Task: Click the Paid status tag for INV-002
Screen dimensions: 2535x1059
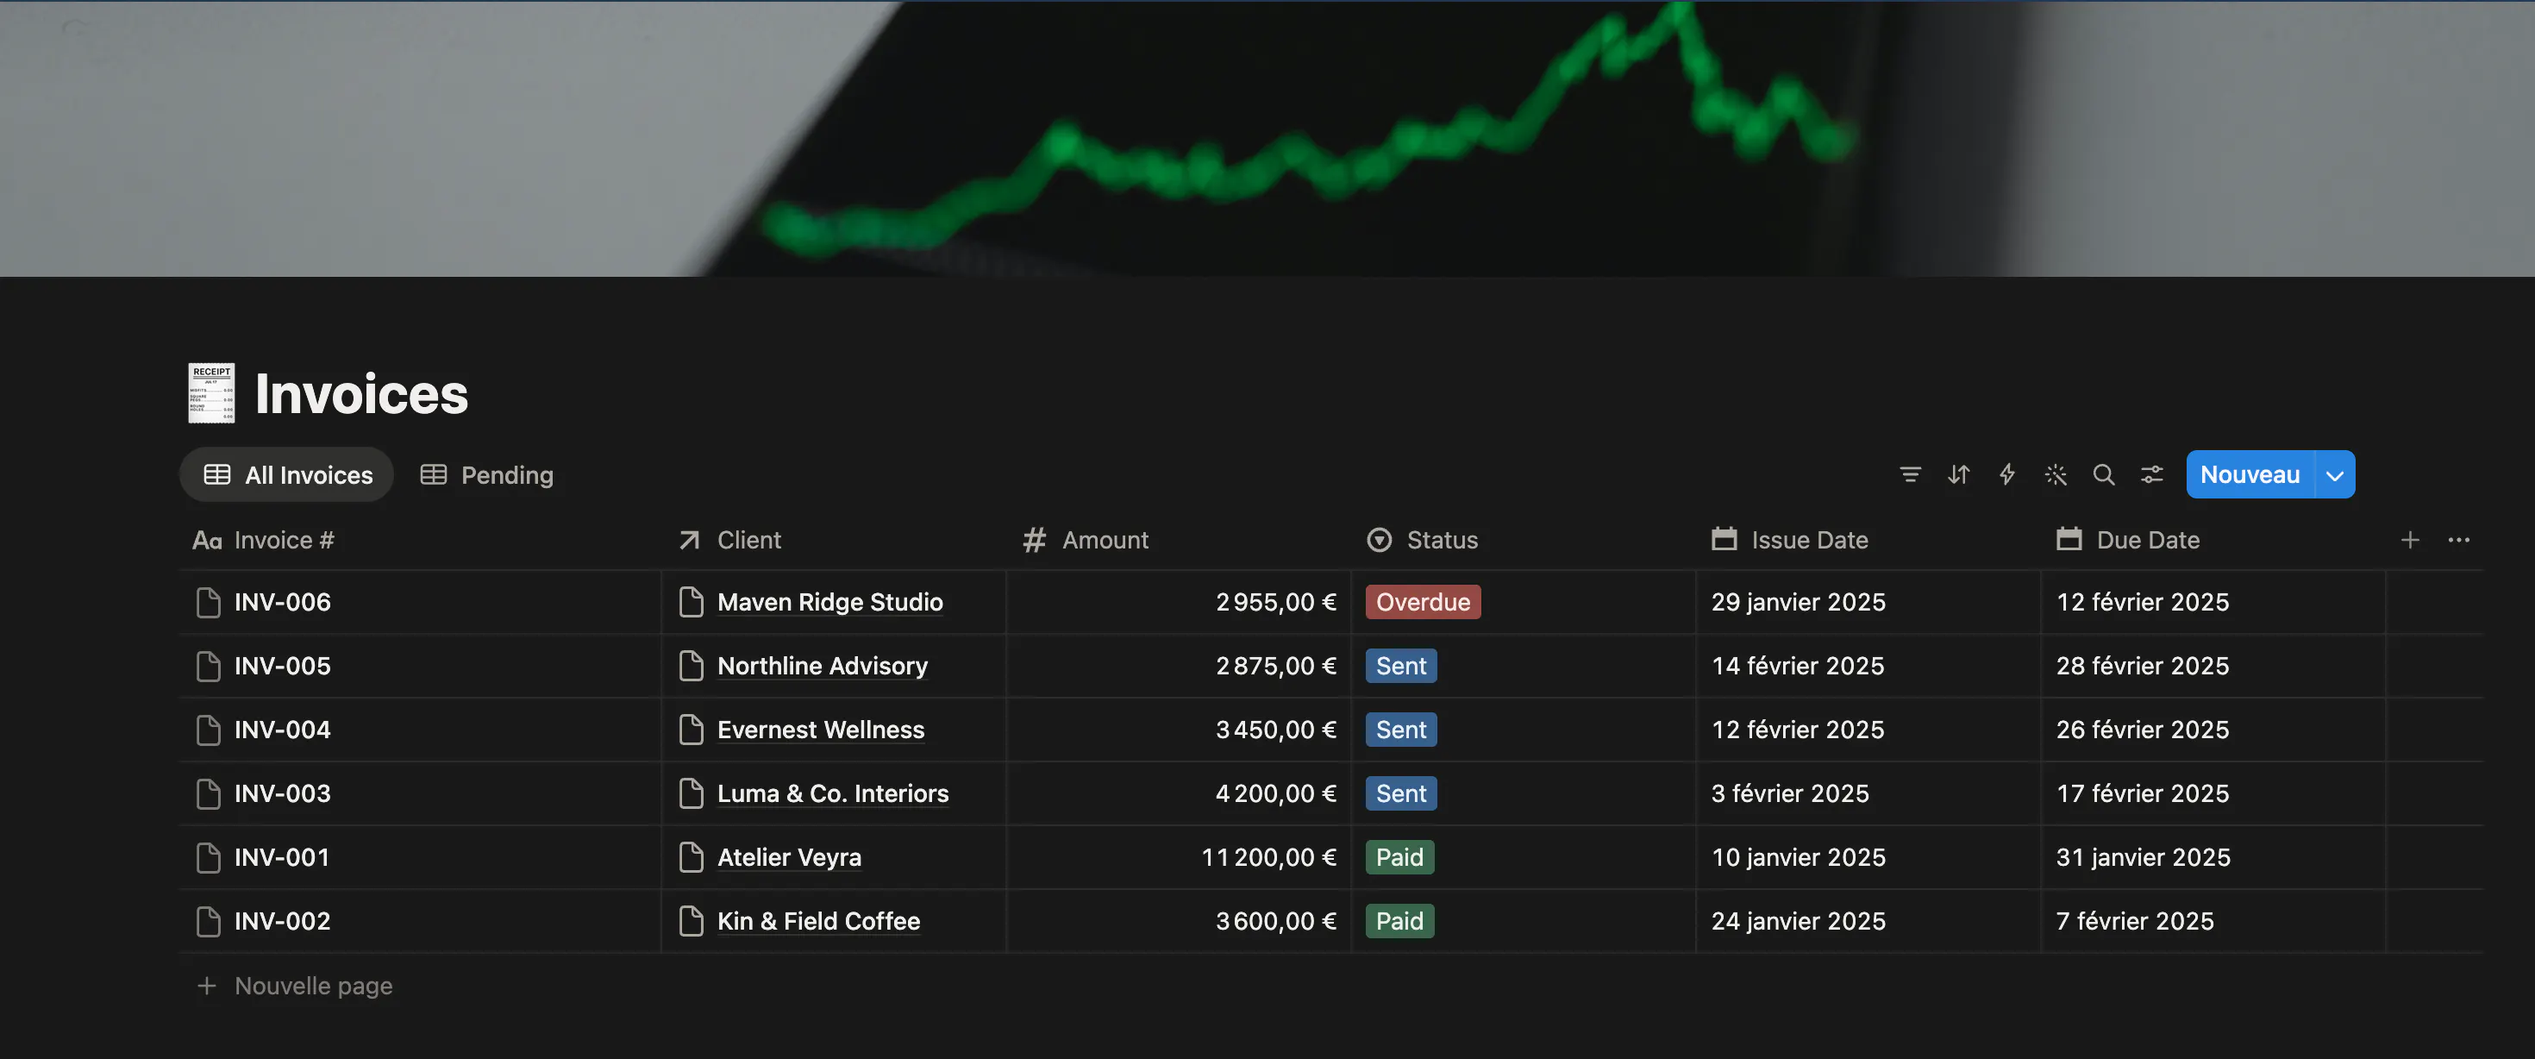Action: tap(1399, 921)
